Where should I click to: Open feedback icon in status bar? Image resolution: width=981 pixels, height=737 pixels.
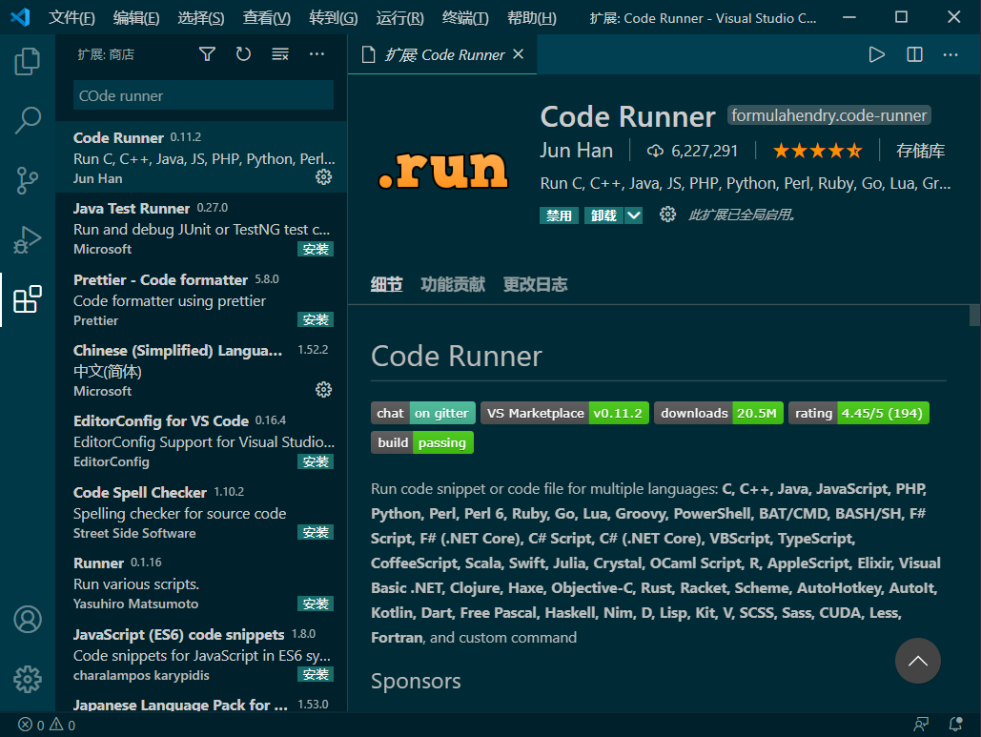pyautogui.click(x=921, y=725)
